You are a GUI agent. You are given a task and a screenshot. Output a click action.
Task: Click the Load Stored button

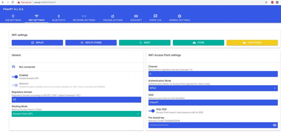tap(252, 43)
